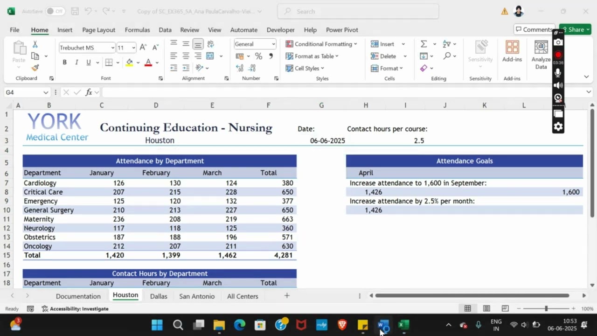Open the General number format dropdown
597x336 pixels.
tap(273, 44)
